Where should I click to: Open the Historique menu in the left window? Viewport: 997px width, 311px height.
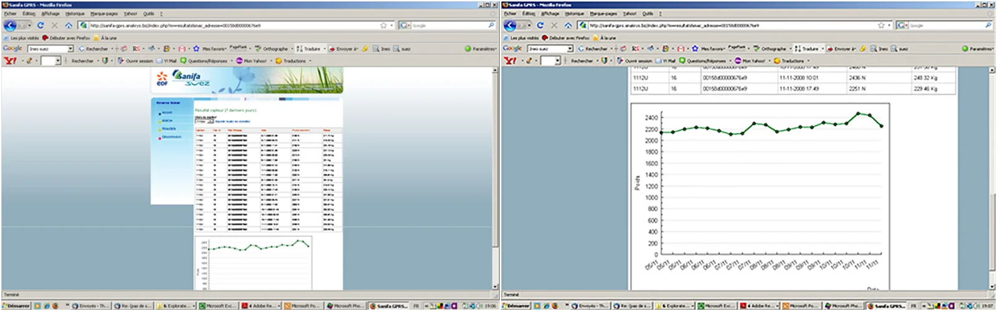tap(75, 14)
